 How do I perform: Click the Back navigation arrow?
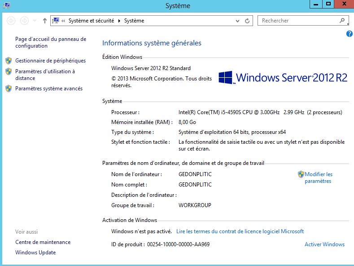tap(11, 21)
